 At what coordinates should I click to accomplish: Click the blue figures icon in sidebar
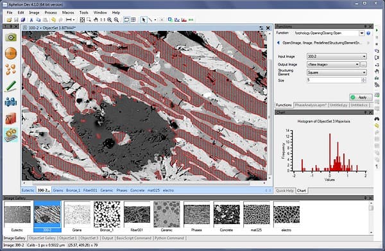pos(11,101)
